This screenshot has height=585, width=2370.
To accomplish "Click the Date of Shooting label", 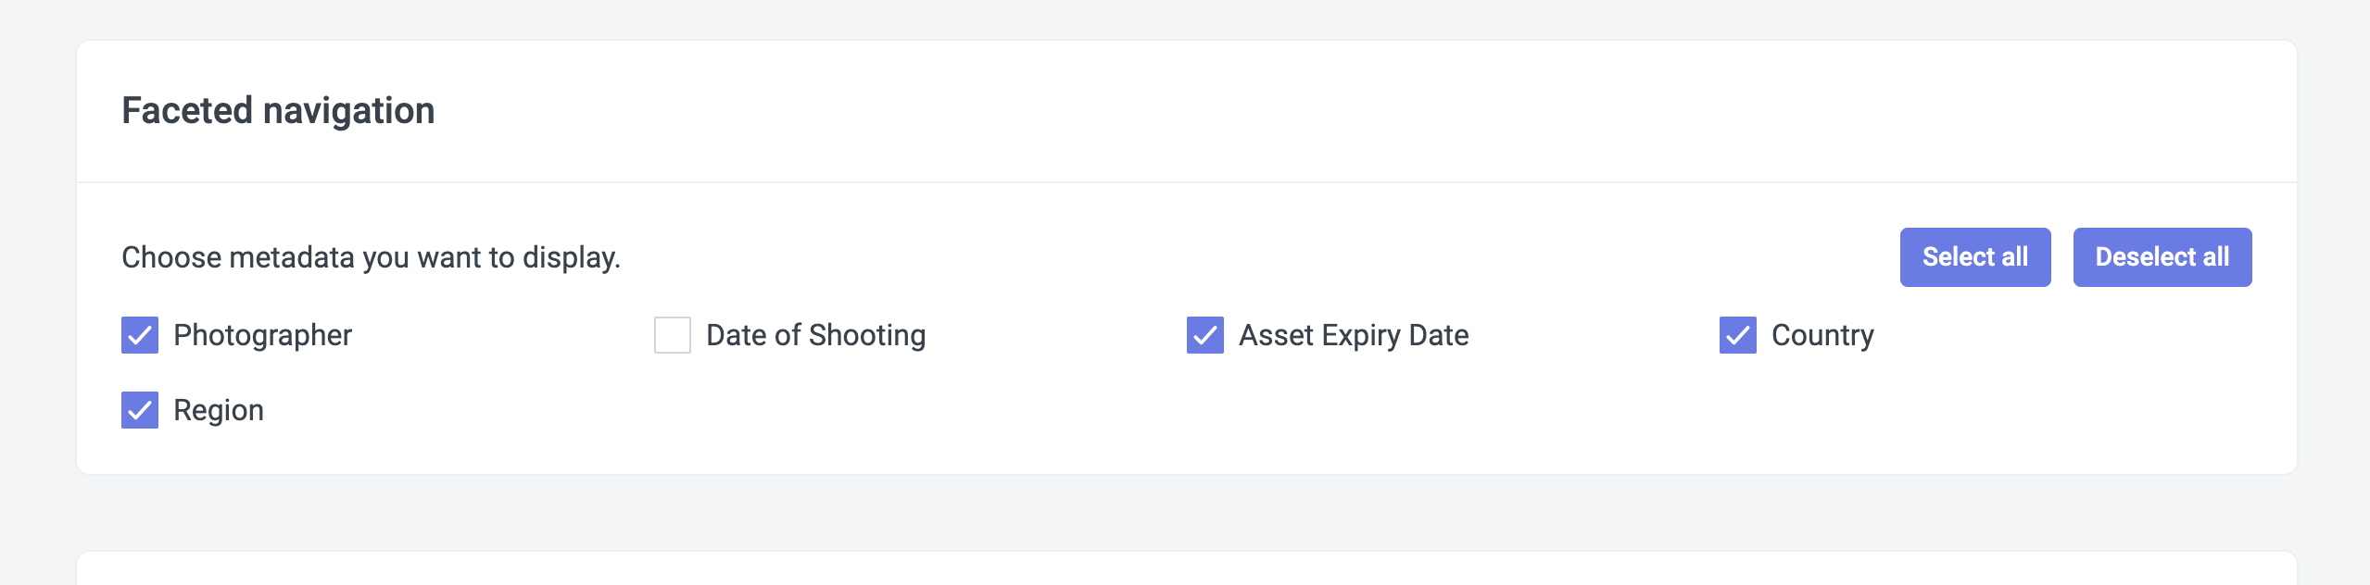I will tap(815, 335).
